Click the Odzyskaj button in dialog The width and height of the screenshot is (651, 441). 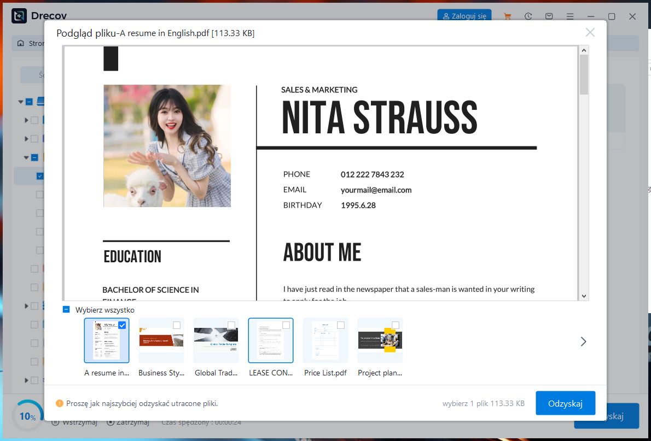coord(565,403)
